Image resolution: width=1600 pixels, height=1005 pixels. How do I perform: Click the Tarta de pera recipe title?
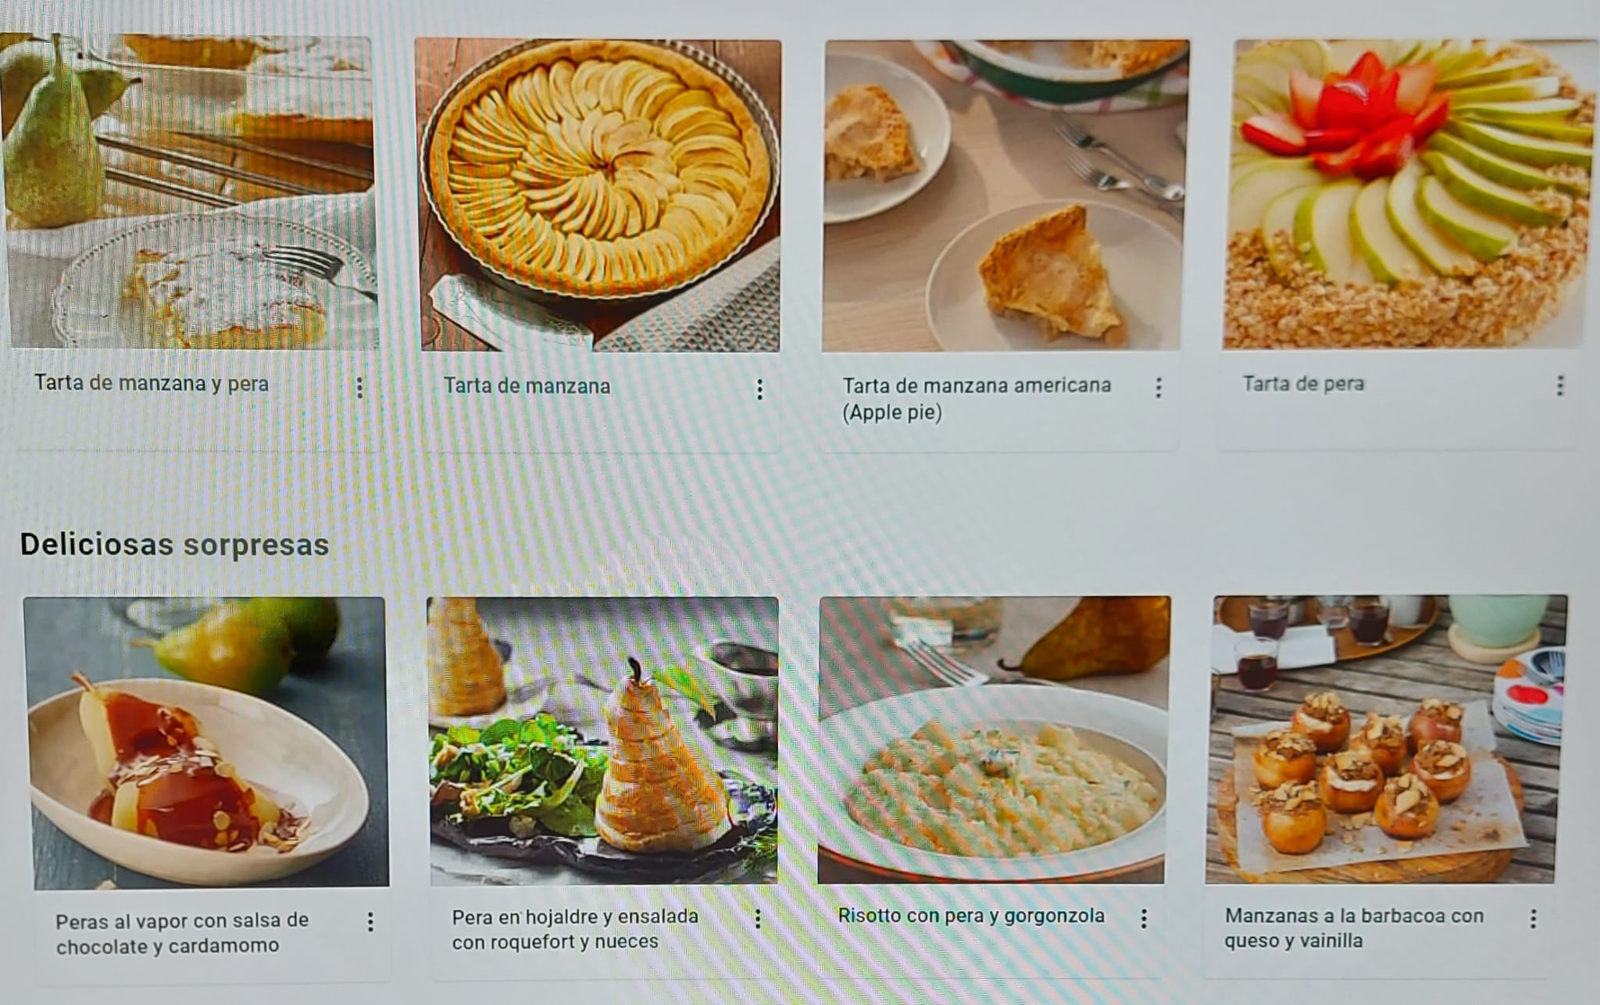tap(1303, 384)
